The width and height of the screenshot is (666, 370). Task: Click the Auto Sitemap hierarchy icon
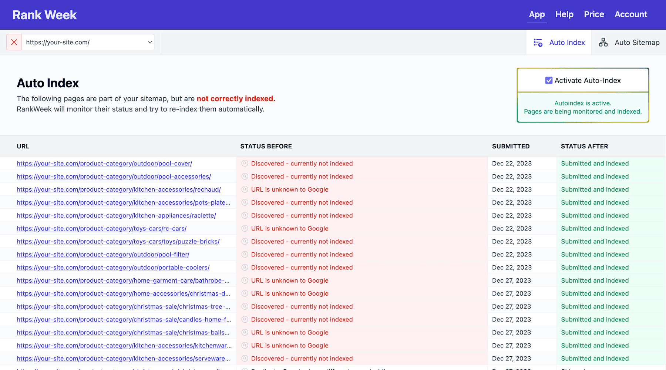pos(603,42)
